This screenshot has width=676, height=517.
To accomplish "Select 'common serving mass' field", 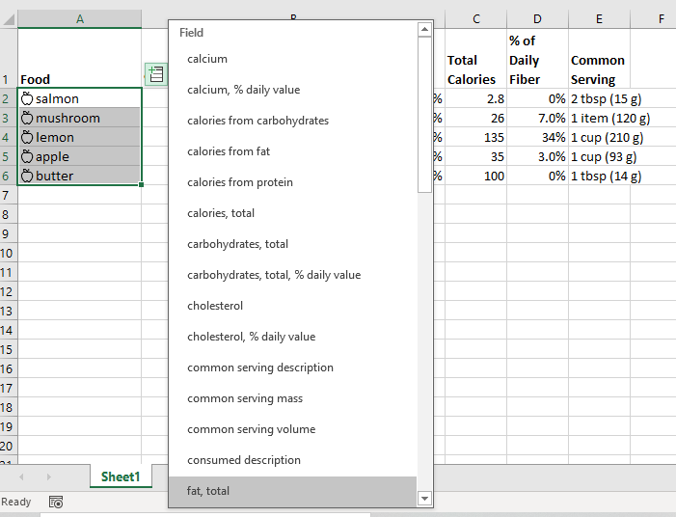I will 292,398.
